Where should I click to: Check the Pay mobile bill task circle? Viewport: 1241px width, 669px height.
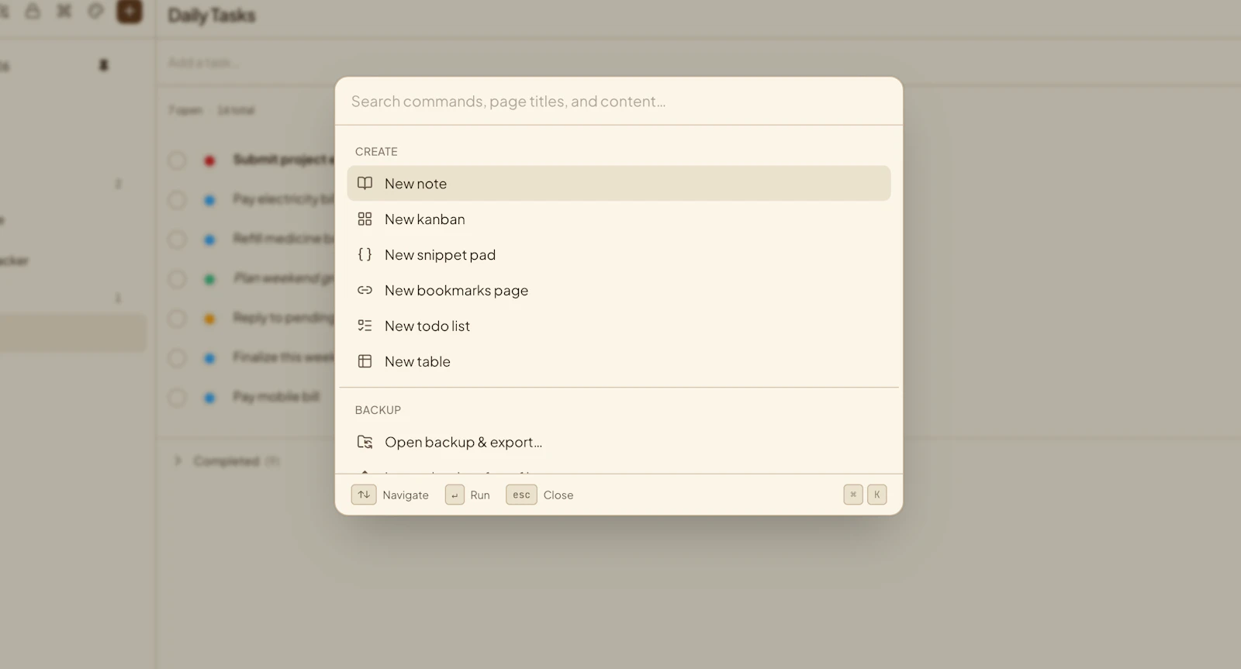(x=177, y=398)
